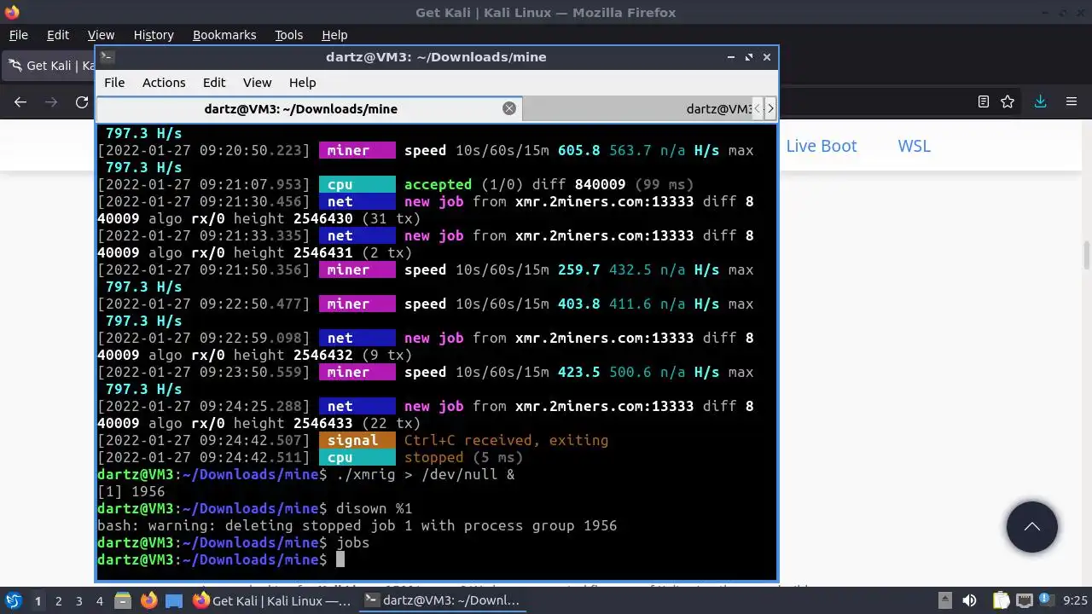1092x614 pixels.
Task: Click the 'disown %1' command text
Action: pyautogui.click(x=374, y=508)
